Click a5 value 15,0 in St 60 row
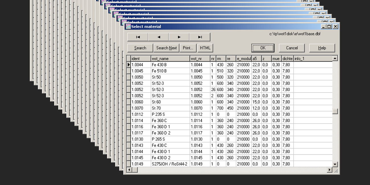The image size is (370, 185). [x=256, y=102]
